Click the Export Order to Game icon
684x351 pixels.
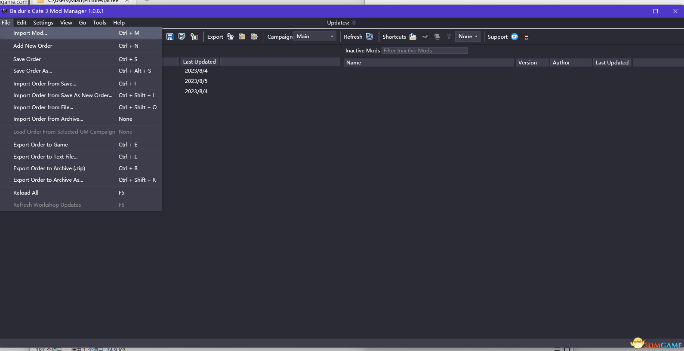[x=230, y=37]
